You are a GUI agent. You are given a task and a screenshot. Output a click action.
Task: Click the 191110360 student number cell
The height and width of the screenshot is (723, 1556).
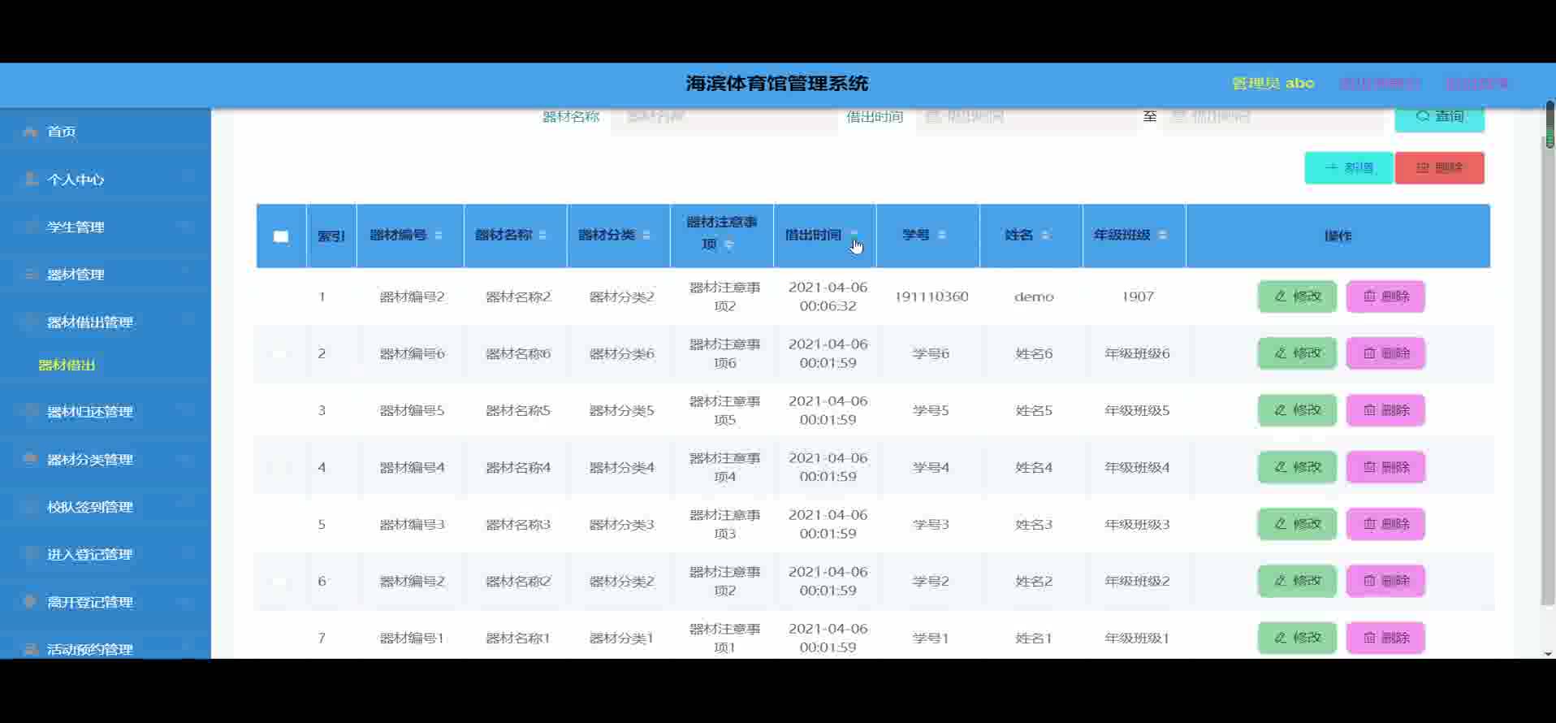point(931,297)
